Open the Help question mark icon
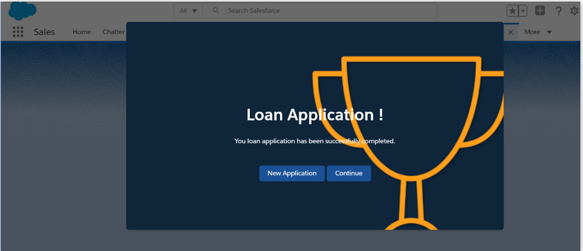The image size is (583, 251). [559, 11]
